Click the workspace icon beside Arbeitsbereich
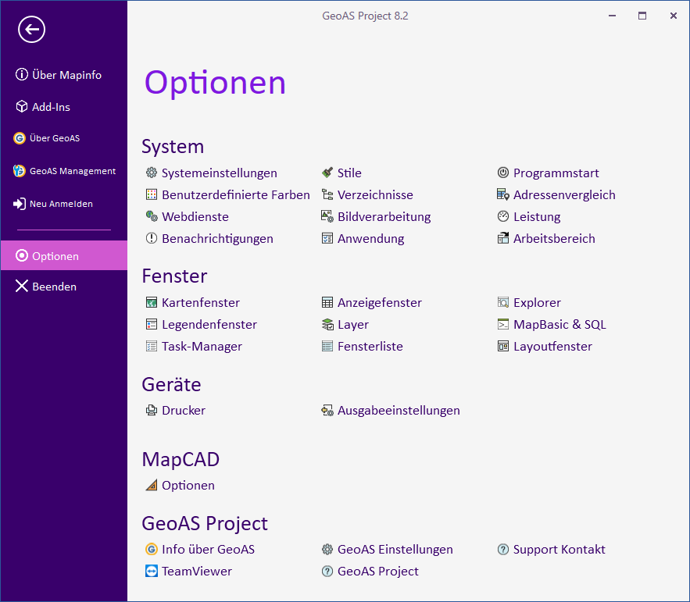690x602 pixels. (503, 238)
